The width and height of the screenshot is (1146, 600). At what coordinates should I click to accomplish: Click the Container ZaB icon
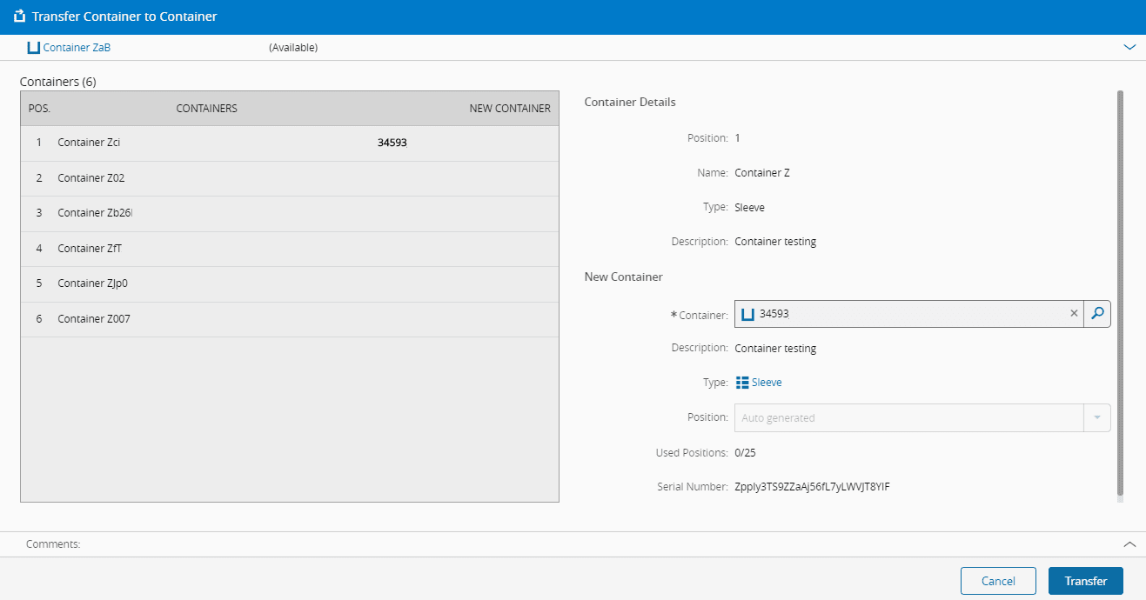pyautogui.click(x=34, y=48)
